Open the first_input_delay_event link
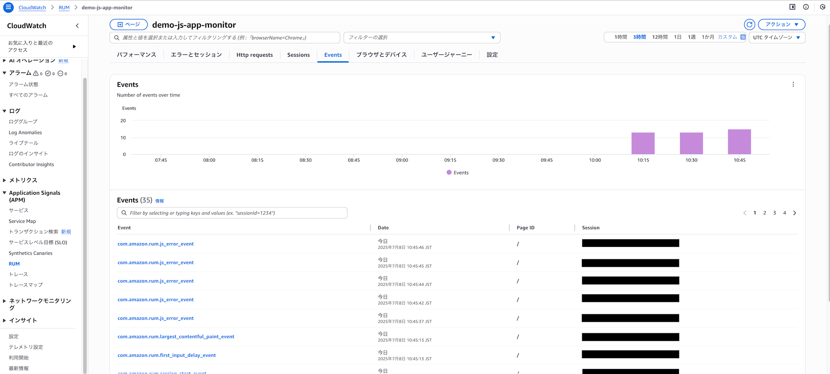This screenshot has height=374, width=830. pyautogui.click(x=167, y=355)
